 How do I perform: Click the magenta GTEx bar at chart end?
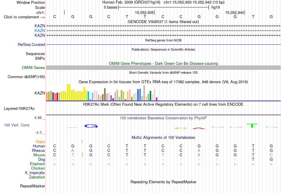(x=157, y=99)
